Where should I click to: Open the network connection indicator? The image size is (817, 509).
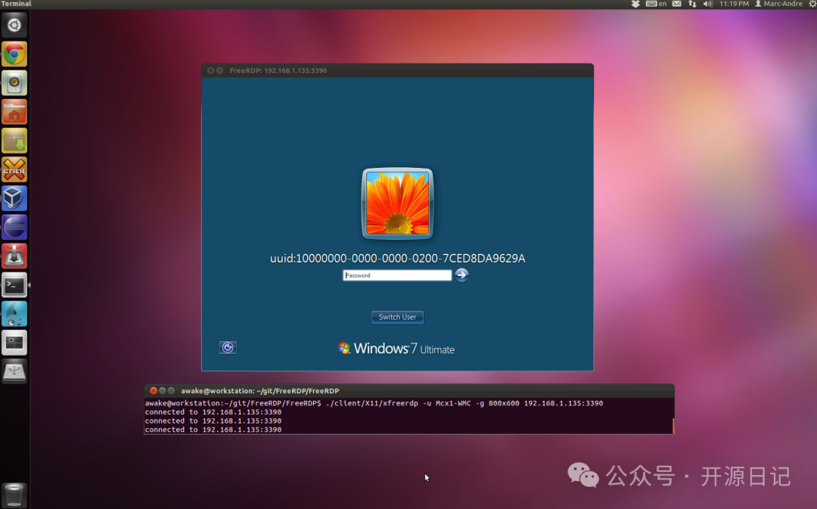[x=692, y=4]
